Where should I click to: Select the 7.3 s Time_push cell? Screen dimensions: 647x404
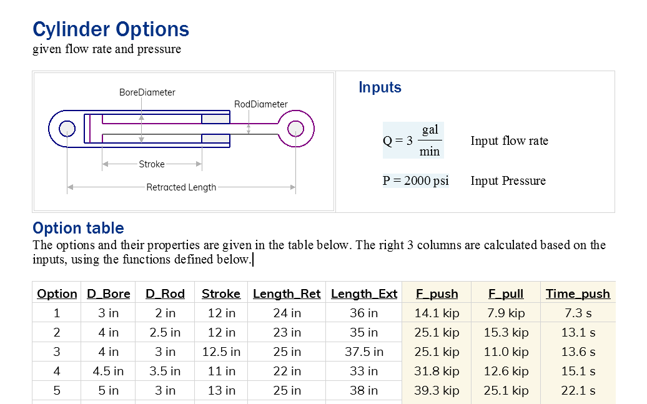pyautogui.click(x=578, y=313)
